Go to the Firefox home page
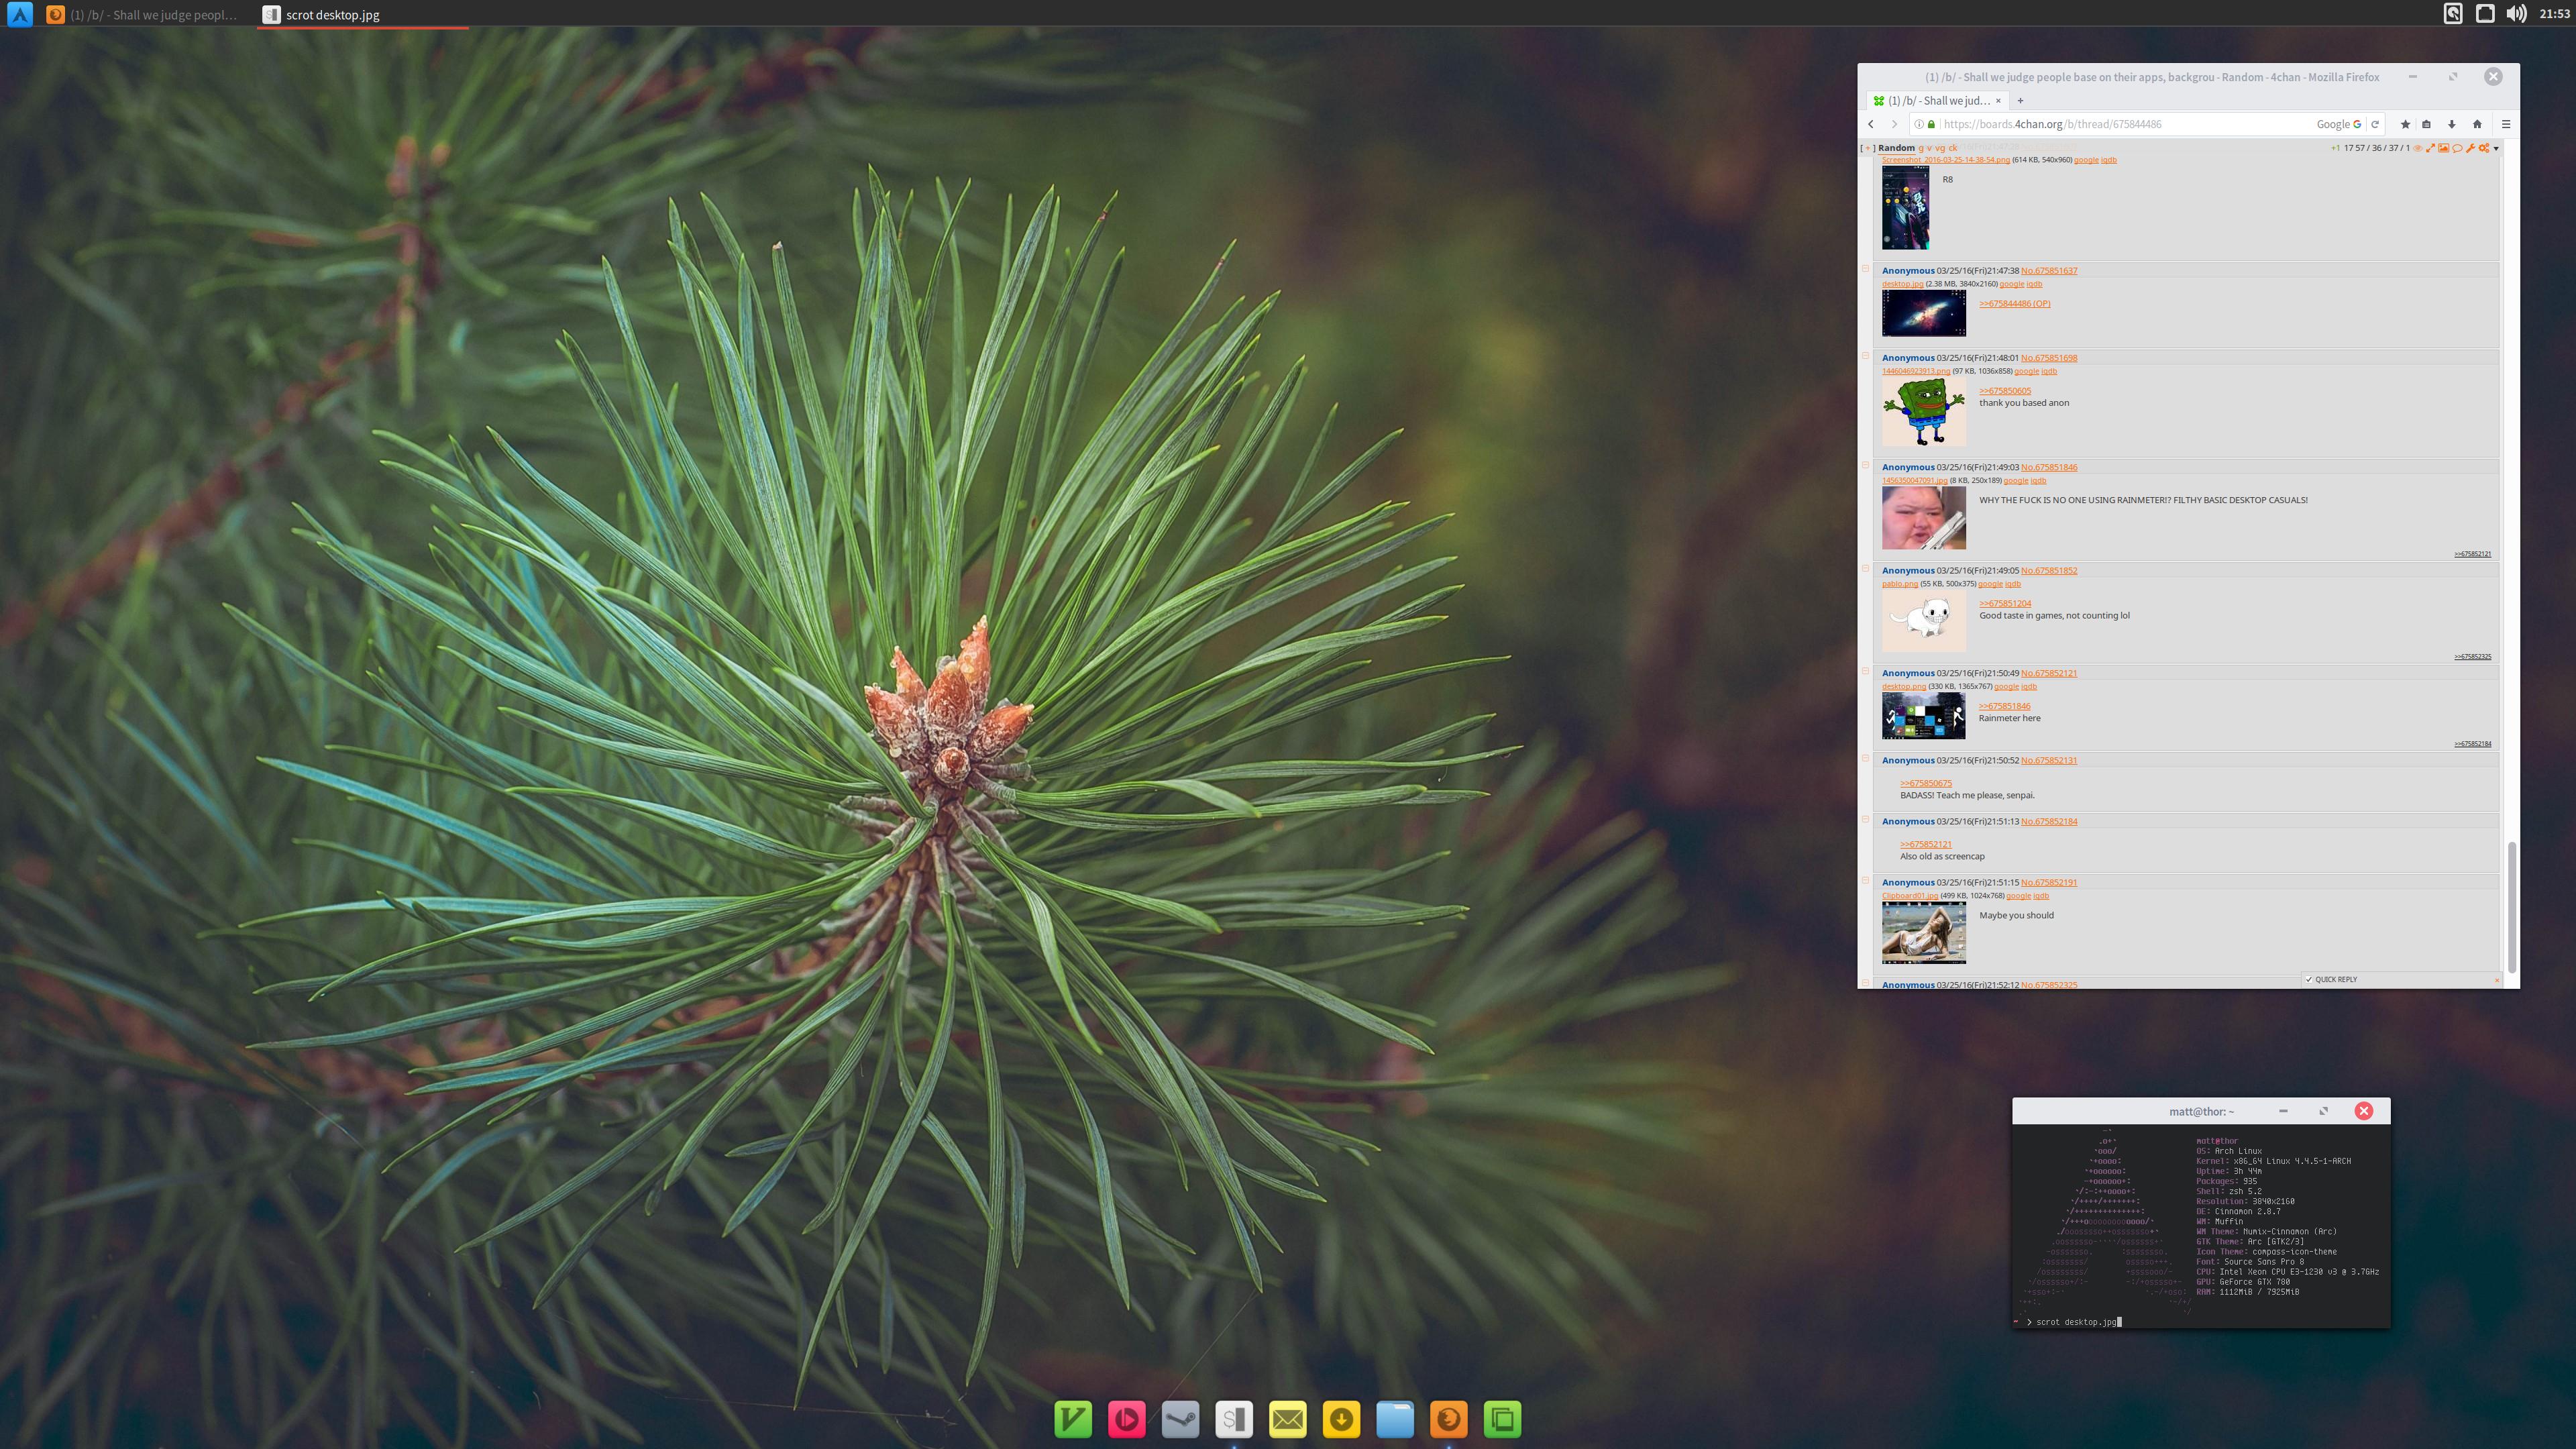Image resolution: width=2576 pixels, height=1449 pixels. click(2477, 124)
